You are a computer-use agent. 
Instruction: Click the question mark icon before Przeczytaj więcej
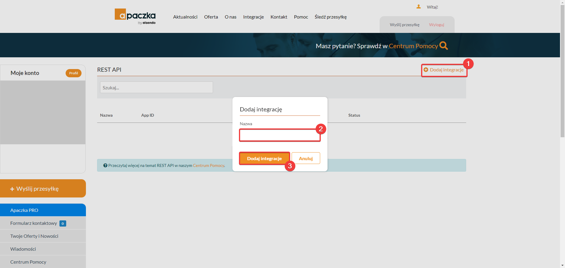[105, 165]
